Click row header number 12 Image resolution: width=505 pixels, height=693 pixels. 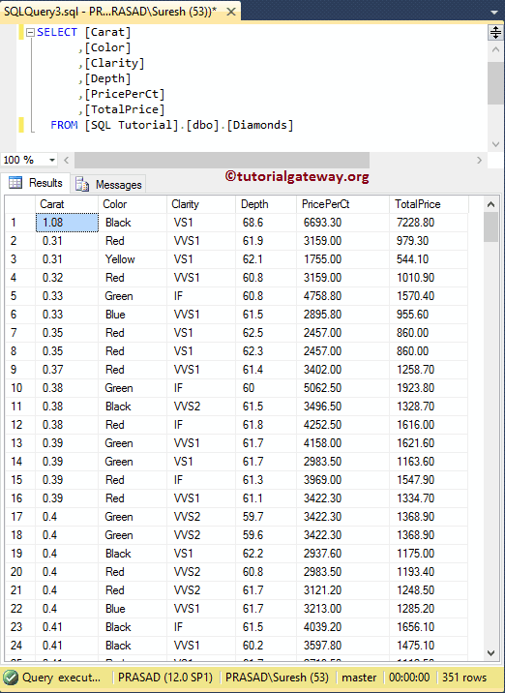pyautogui.click(x=20, y=425)
